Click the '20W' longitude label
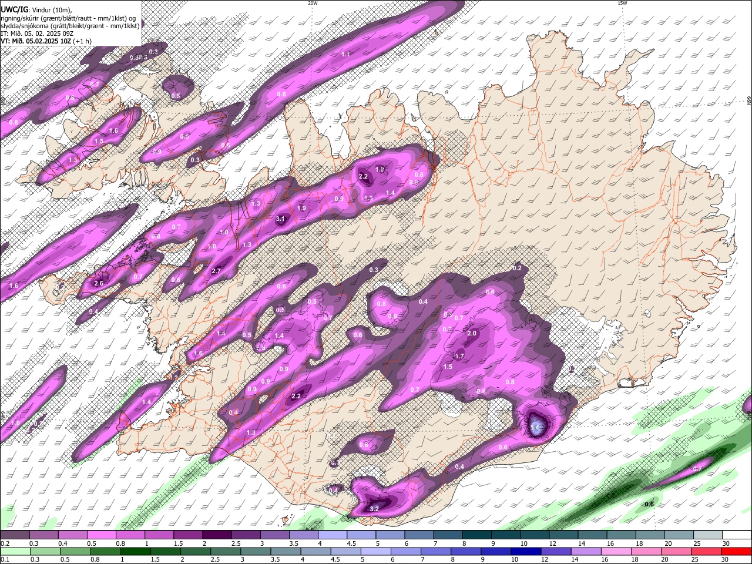 313,3
